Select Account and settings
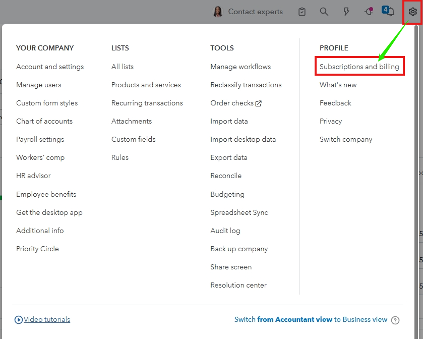Viewport: 423px width, 339px height. 50,67
